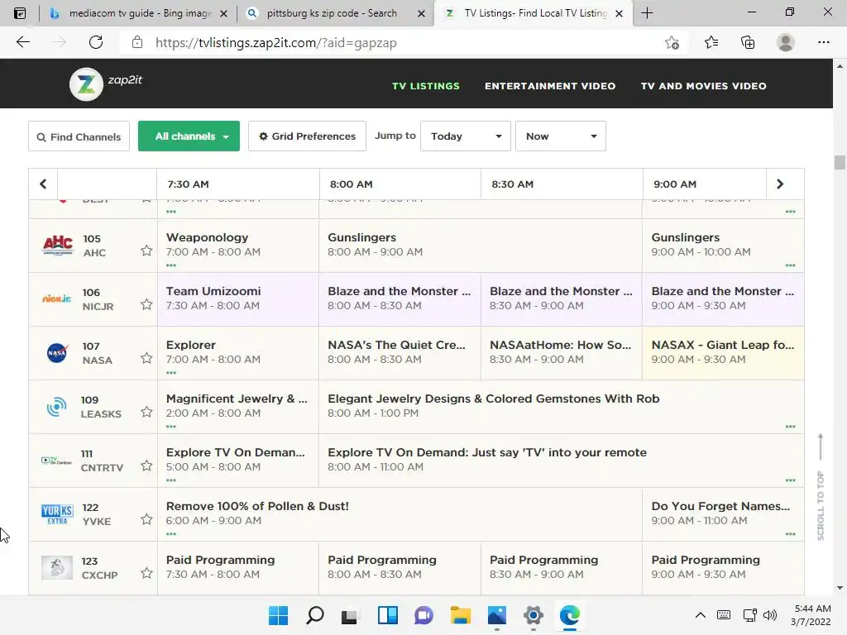Screen dimensions: 847x635
Task: Select TV AND MOVIES VIDEO nav item
Action: click(x=703, y=86)
